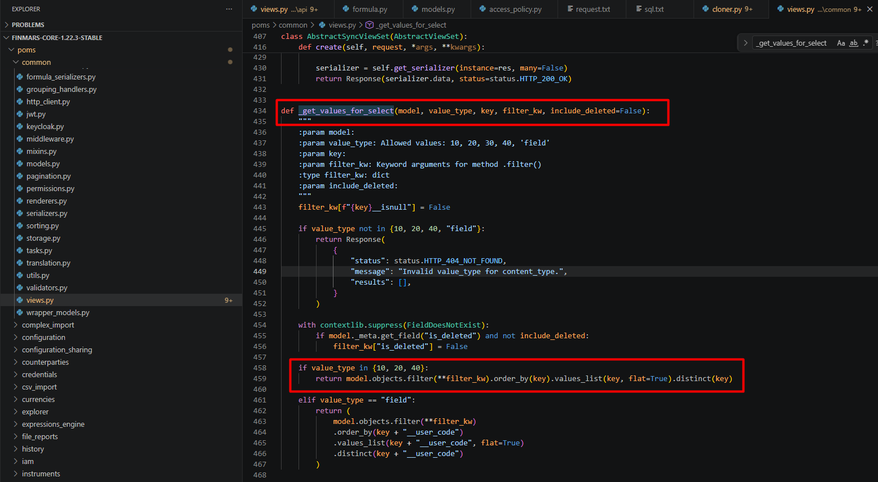This screenshot has height=482, width=878.
Task: Switch to the sql.txt tab
Action: click(653, 9)
